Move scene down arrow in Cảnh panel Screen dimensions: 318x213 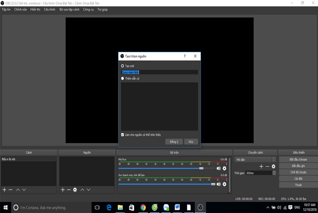click(24, 190)
